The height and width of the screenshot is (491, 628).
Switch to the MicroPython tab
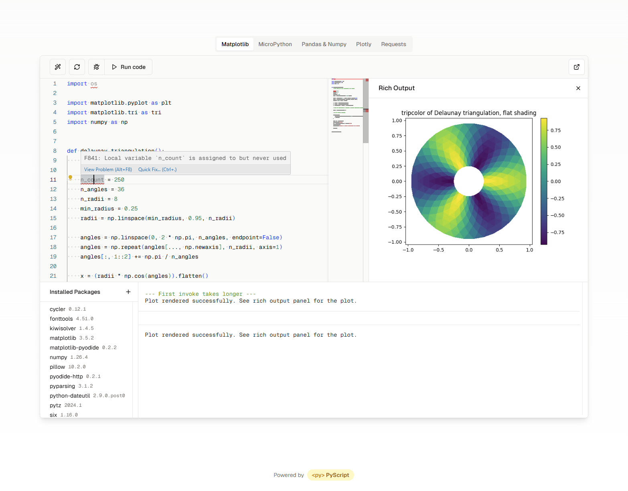click(x=275, y=44)
